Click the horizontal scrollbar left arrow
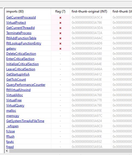This screenshot has height=155, width=132. pos(7,151)
